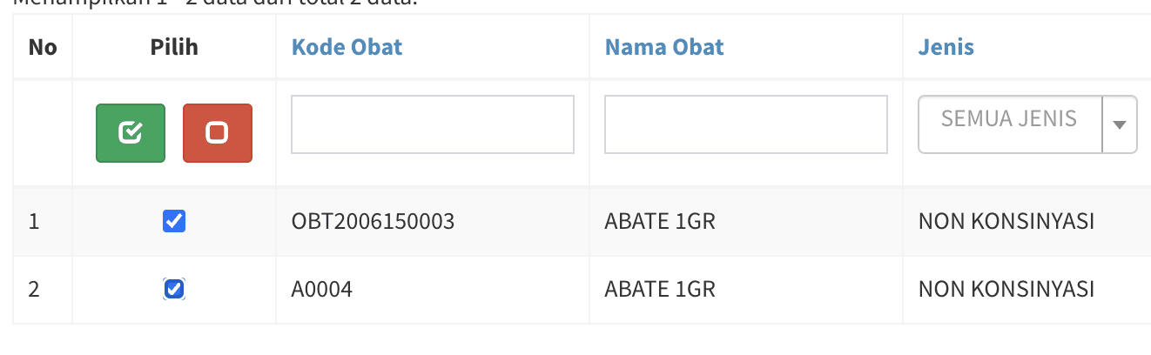Focus the Nama Obat filter input
The image size is (1151, 355).
[745, 124]
